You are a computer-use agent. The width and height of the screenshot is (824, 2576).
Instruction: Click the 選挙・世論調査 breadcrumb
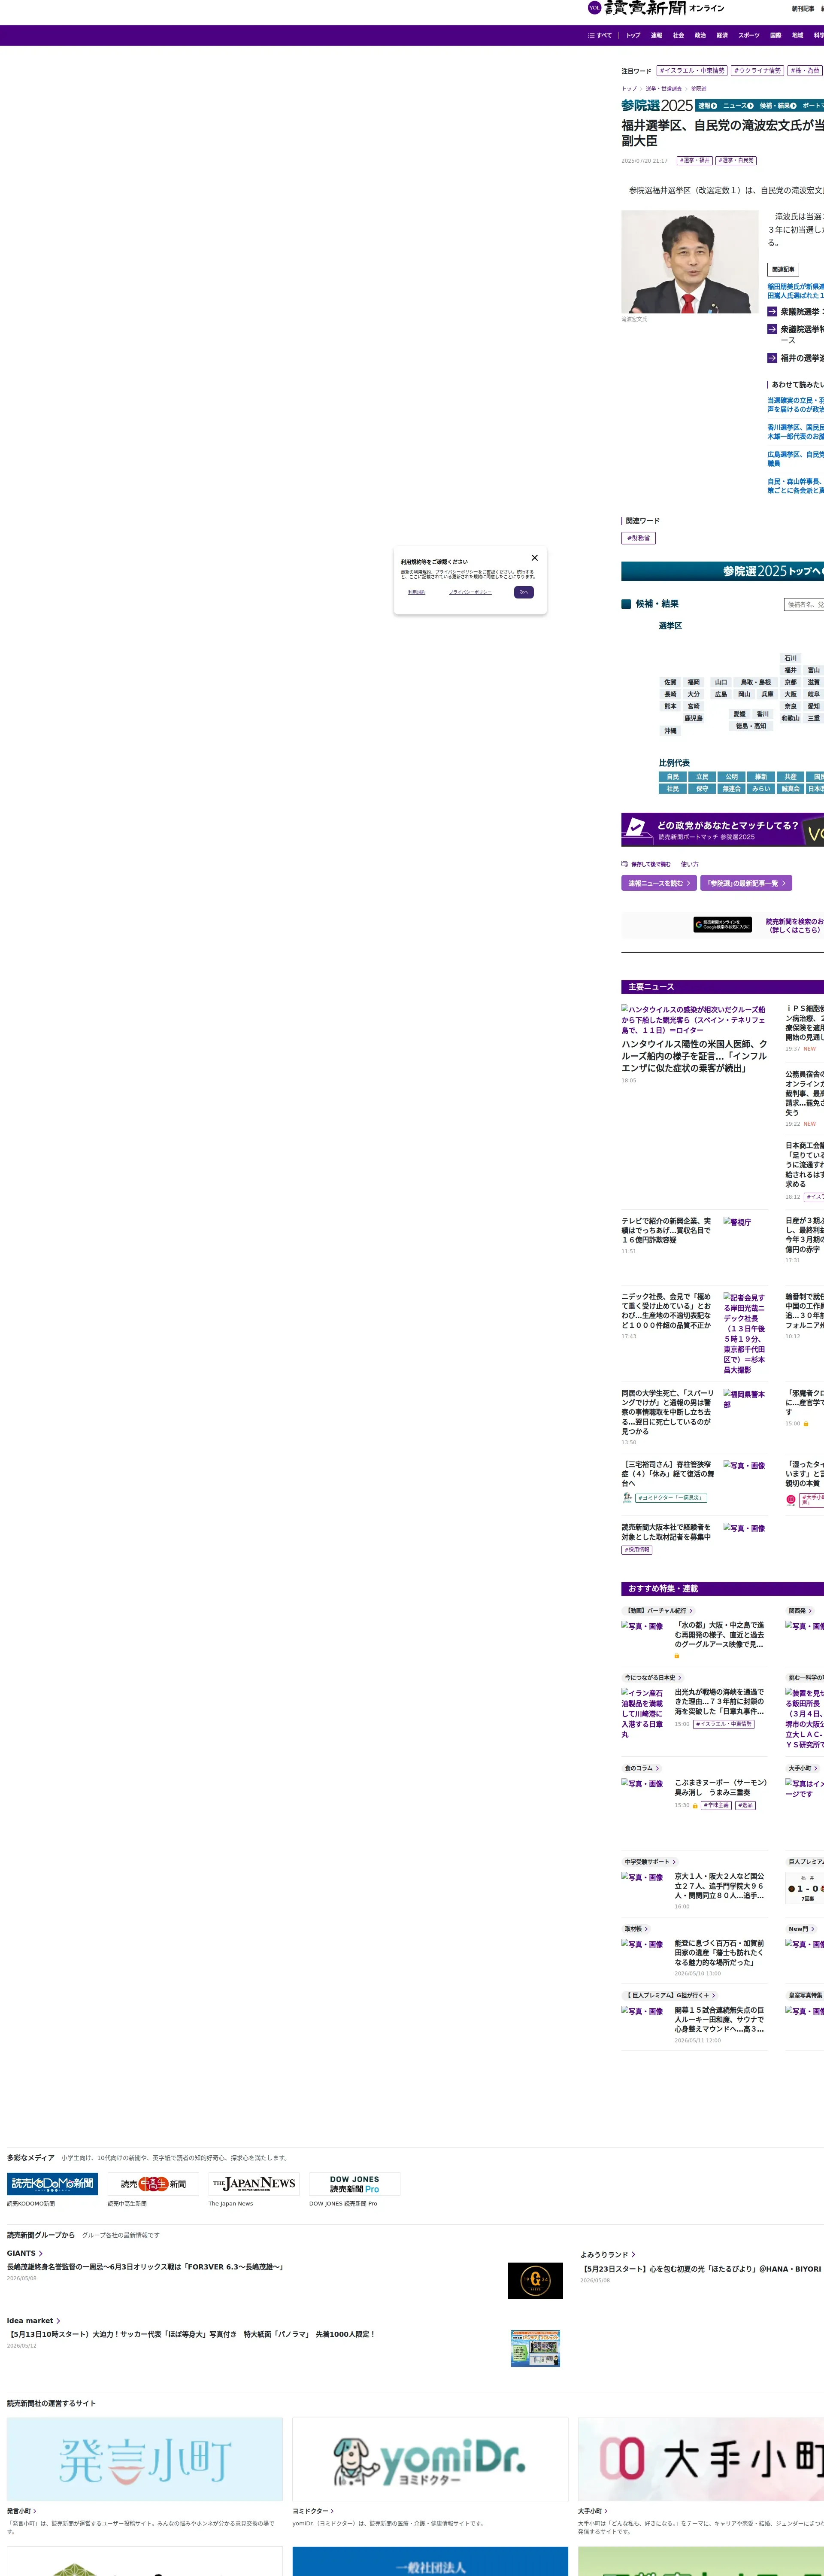664,89
